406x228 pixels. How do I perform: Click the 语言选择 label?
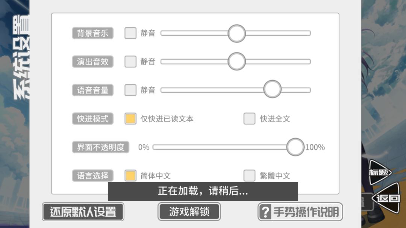[x=93, y=175]
